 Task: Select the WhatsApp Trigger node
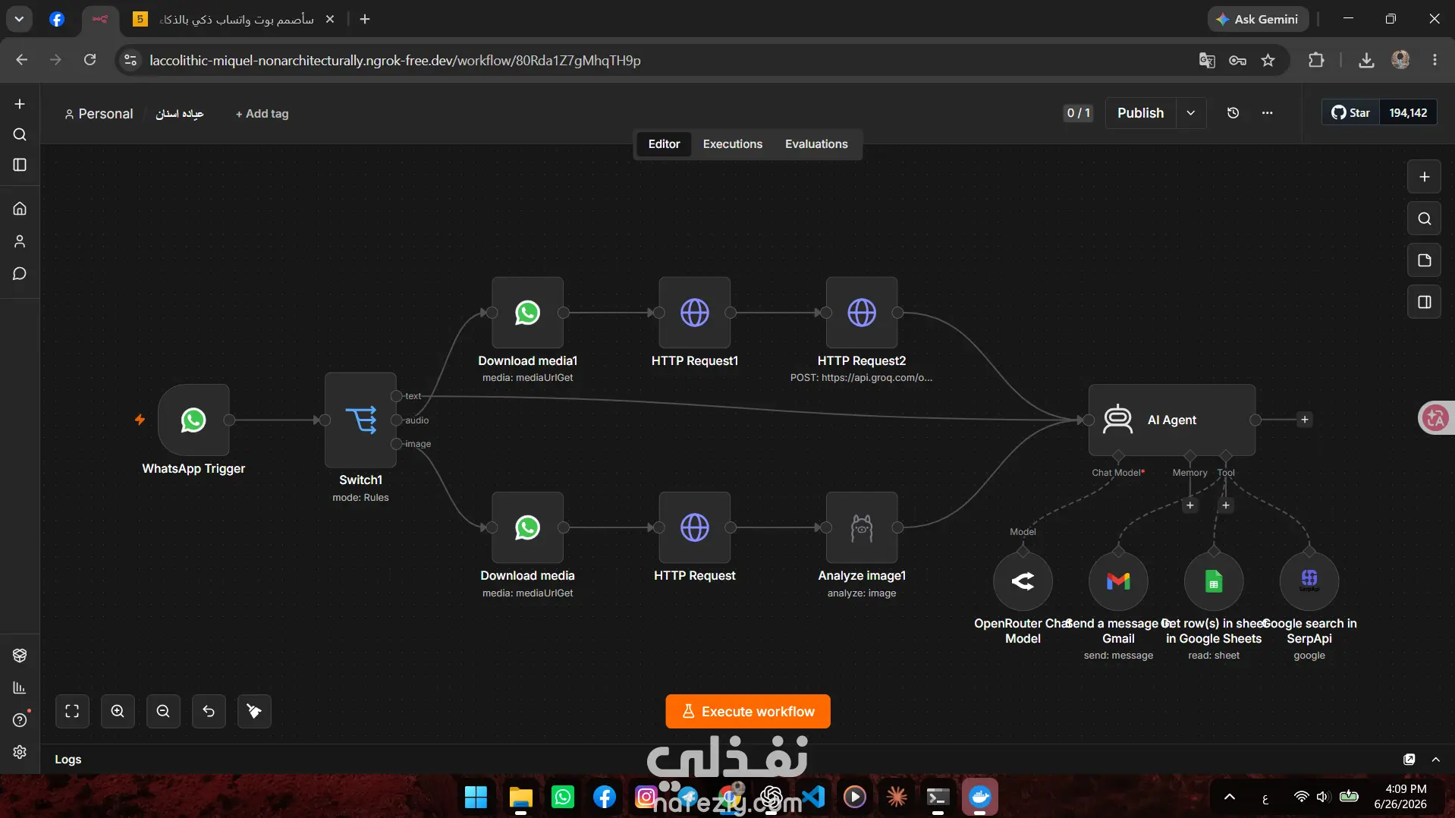click(193, 420)
